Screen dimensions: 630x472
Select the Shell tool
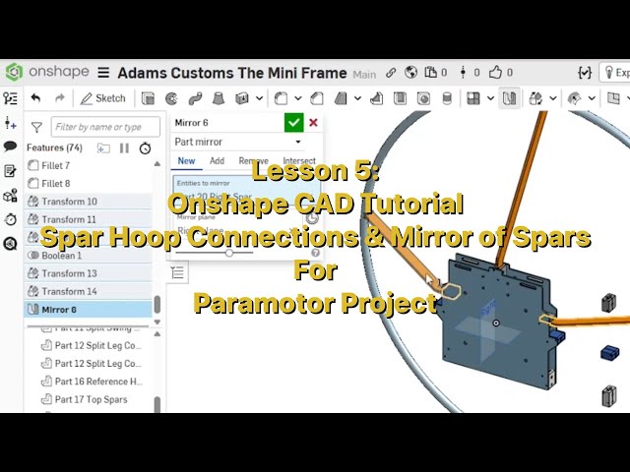pos(400,98)
